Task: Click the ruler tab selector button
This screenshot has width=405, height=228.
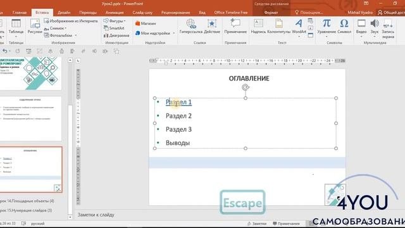Action: tap(78, 61)
